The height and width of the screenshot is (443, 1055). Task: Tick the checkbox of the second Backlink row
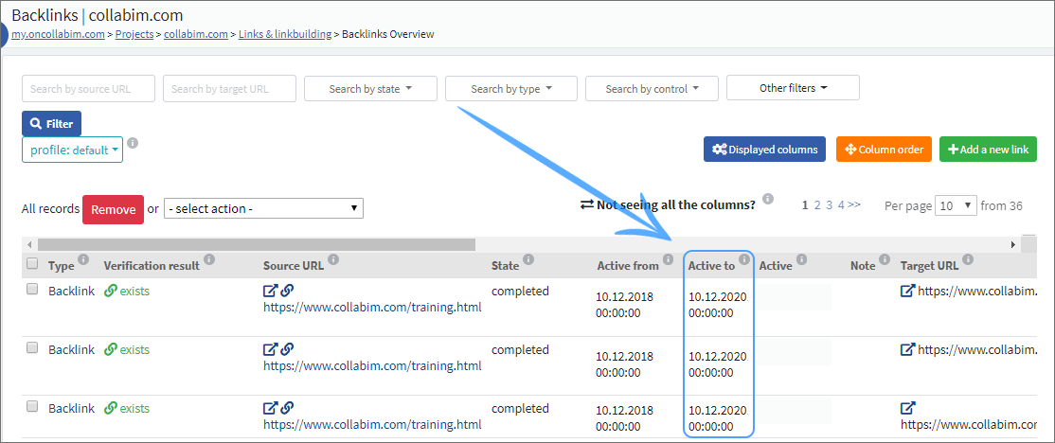point(31,347)
